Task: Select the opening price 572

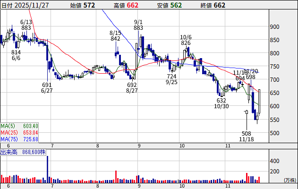Action: tap(89, 5)
